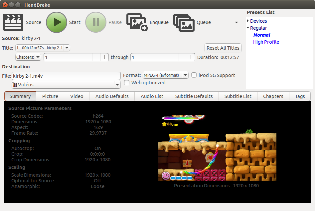Click the Duration value 00:12:57
Viewport: 315px width, 211px height.
click(230, 57)
